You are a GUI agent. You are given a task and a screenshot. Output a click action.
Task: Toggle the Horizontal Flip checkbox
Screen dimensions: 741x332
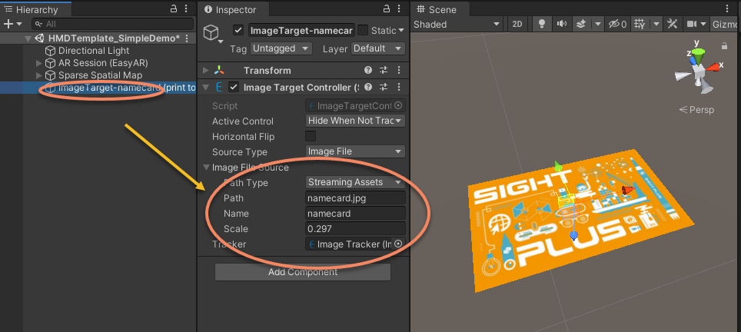[x=311, y=137]
